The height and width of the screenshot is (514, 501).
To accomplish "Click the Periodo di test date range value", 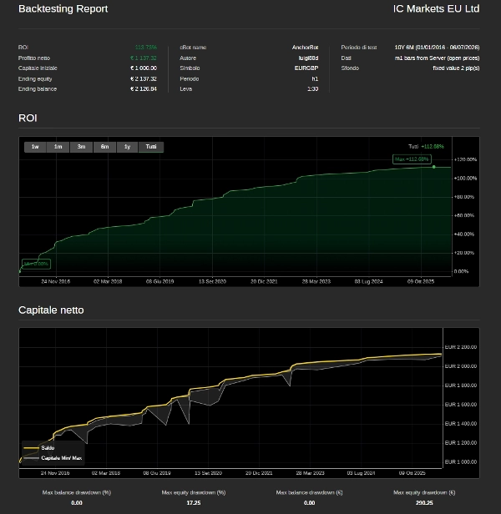I will tap(437, 48).
